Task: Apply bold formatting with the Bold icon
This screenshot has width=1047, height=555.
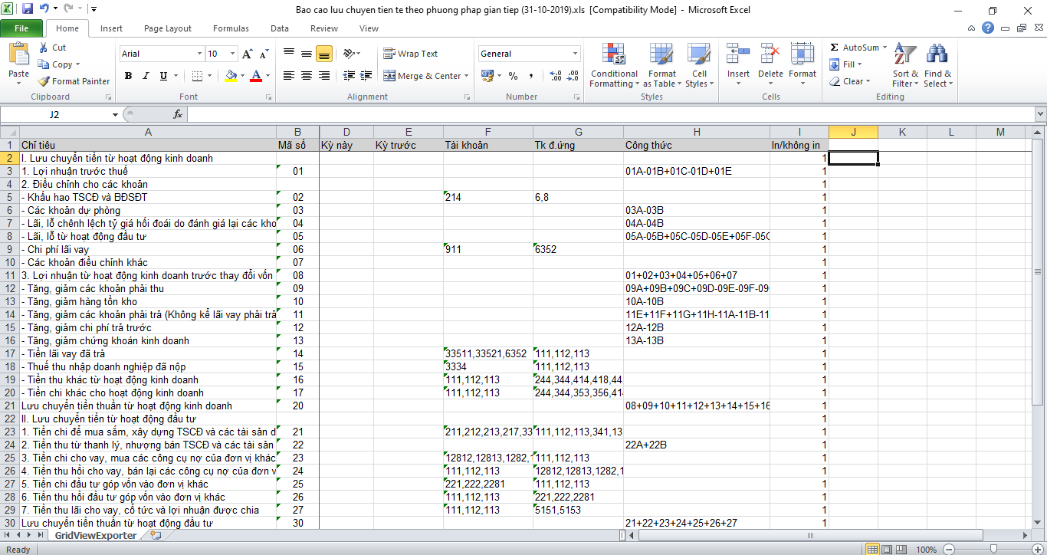Action: click(x=128, y=76)
